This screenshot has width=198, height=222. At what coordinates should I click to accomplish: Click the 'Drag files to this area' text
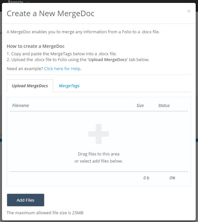[99, 154]
